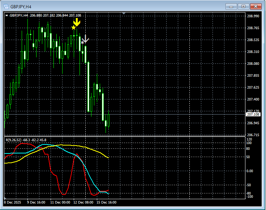Click the chart shift triangle marker at top

click(124, 13)
